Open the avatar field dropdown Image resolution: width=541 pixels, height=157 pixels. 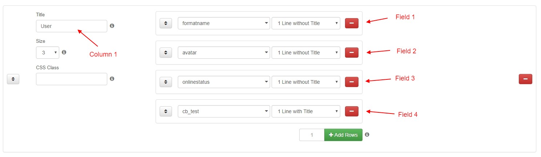tap(224, 53)
